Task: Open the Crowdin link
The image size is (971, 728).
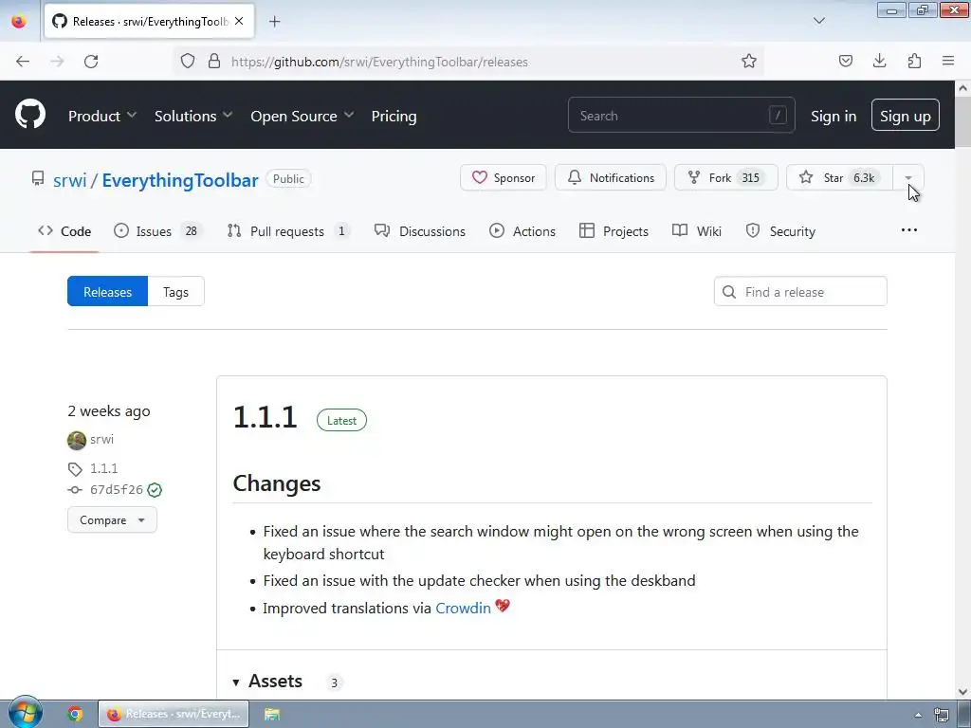Action: 463,608
